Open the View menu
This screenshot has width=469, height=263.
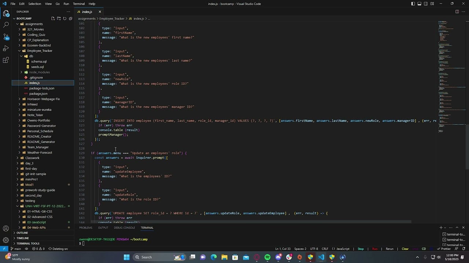[48, 4]
